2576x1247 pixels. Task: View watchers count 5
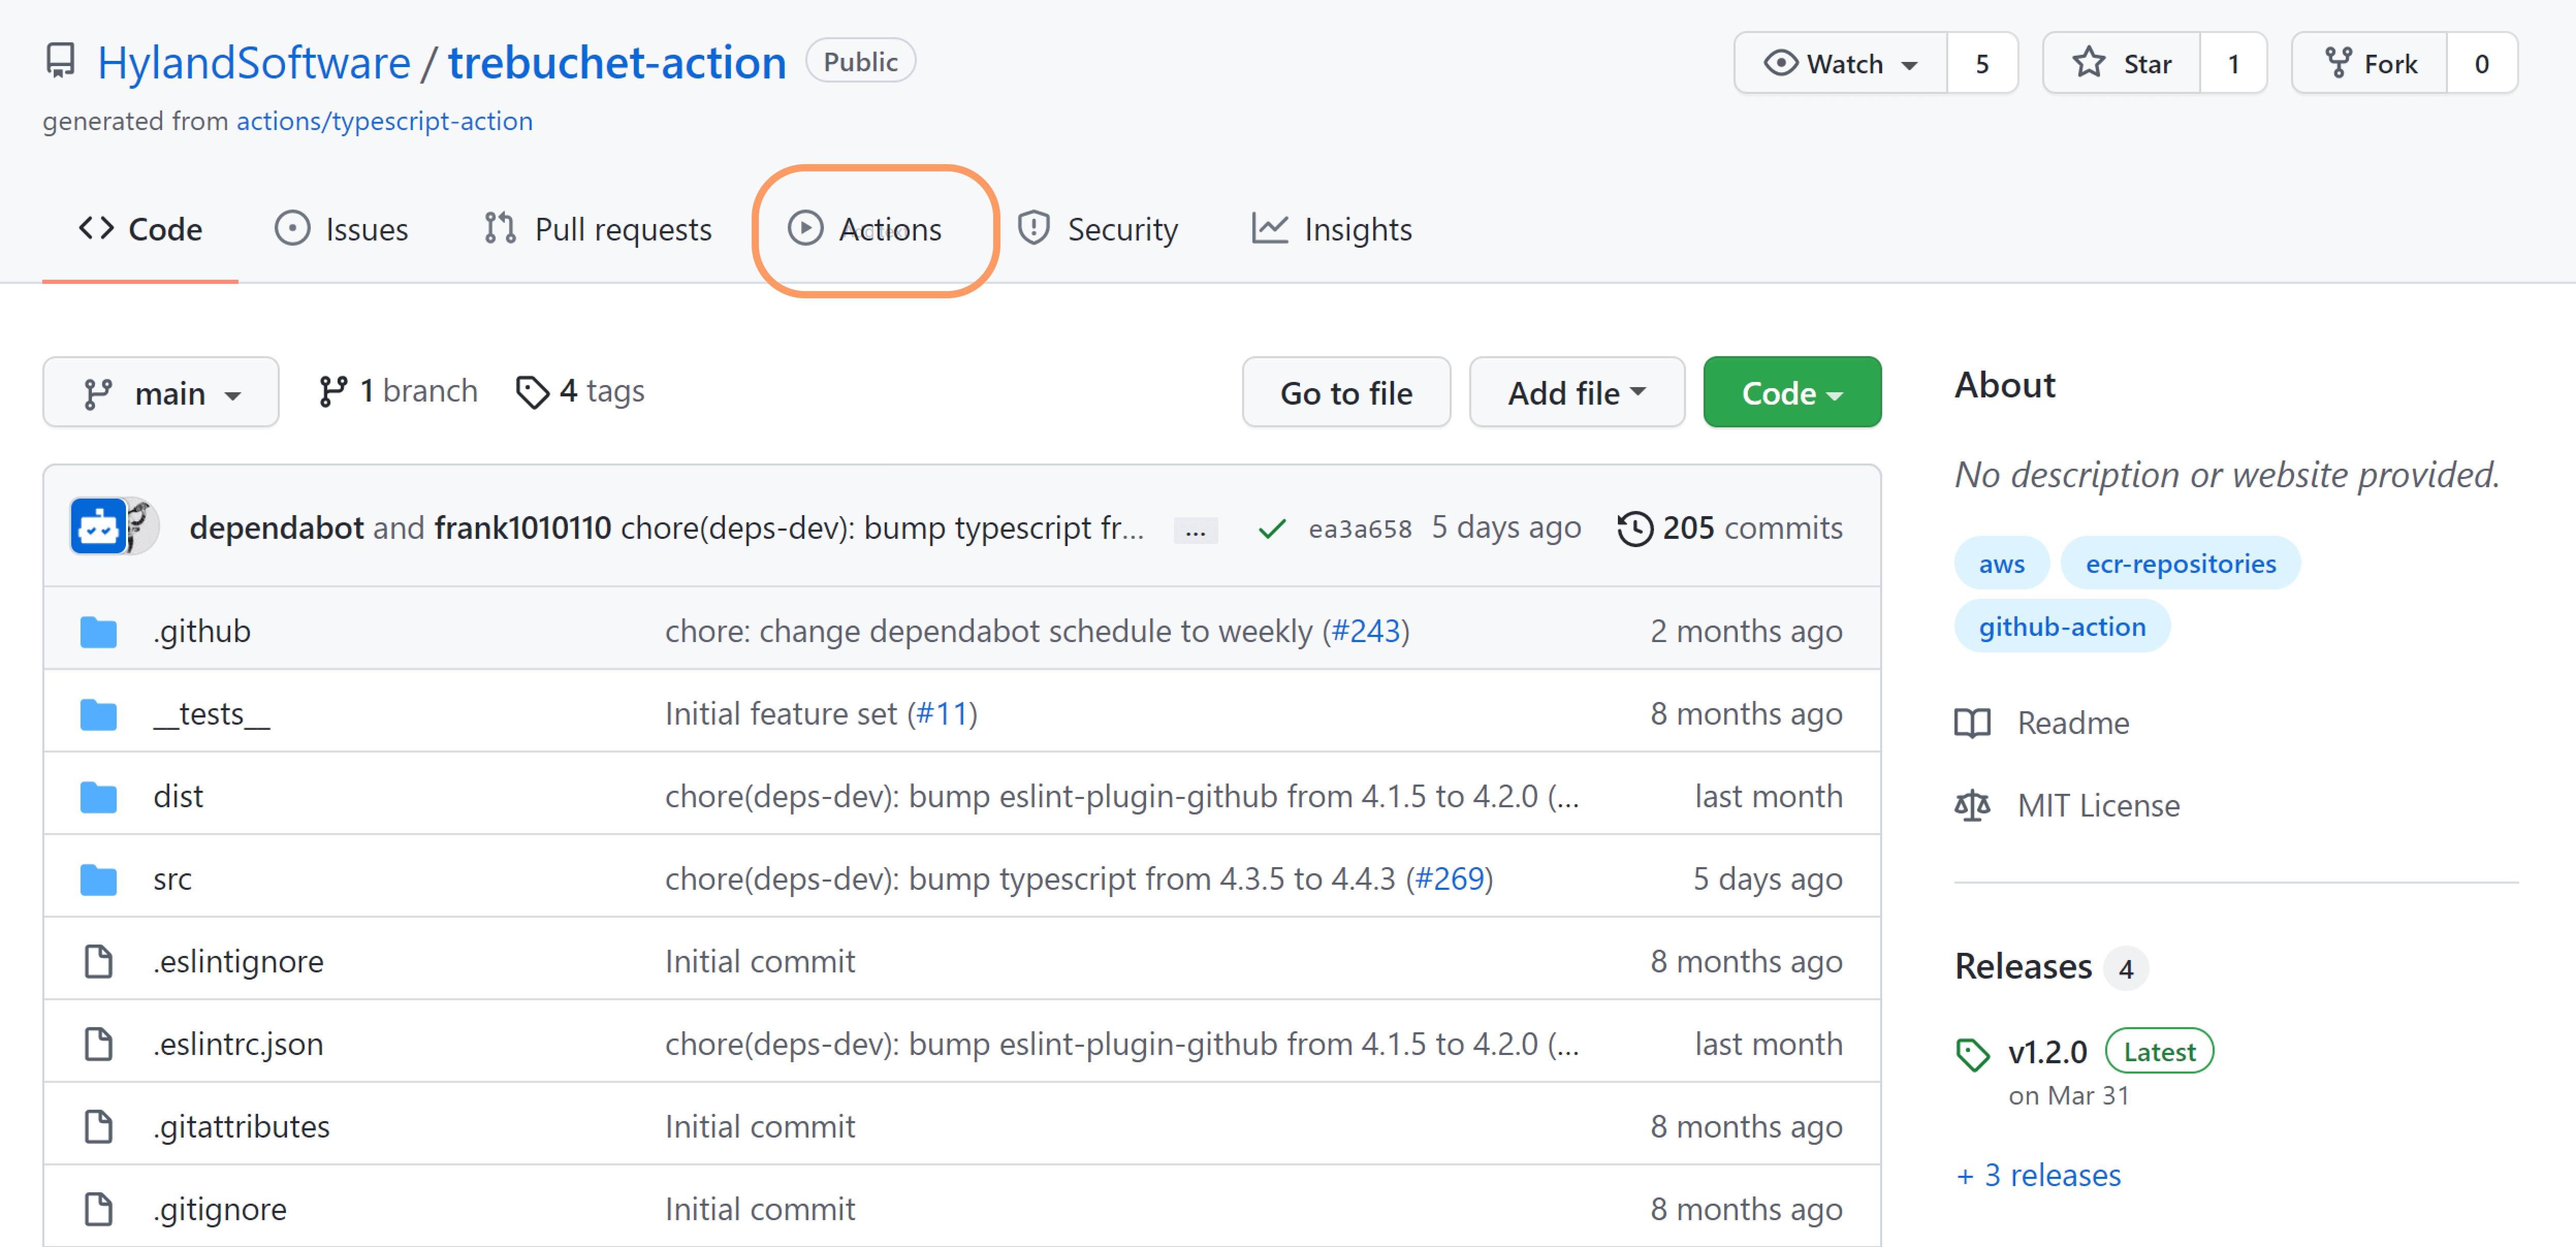coord(1982,63)
